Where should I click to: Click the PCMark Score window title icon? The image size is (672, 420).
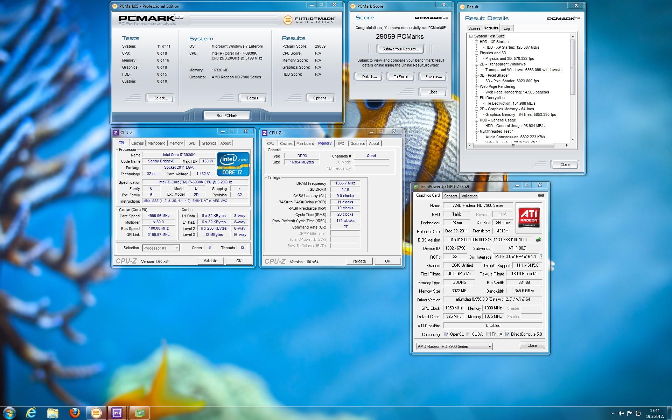coord(353,6)
